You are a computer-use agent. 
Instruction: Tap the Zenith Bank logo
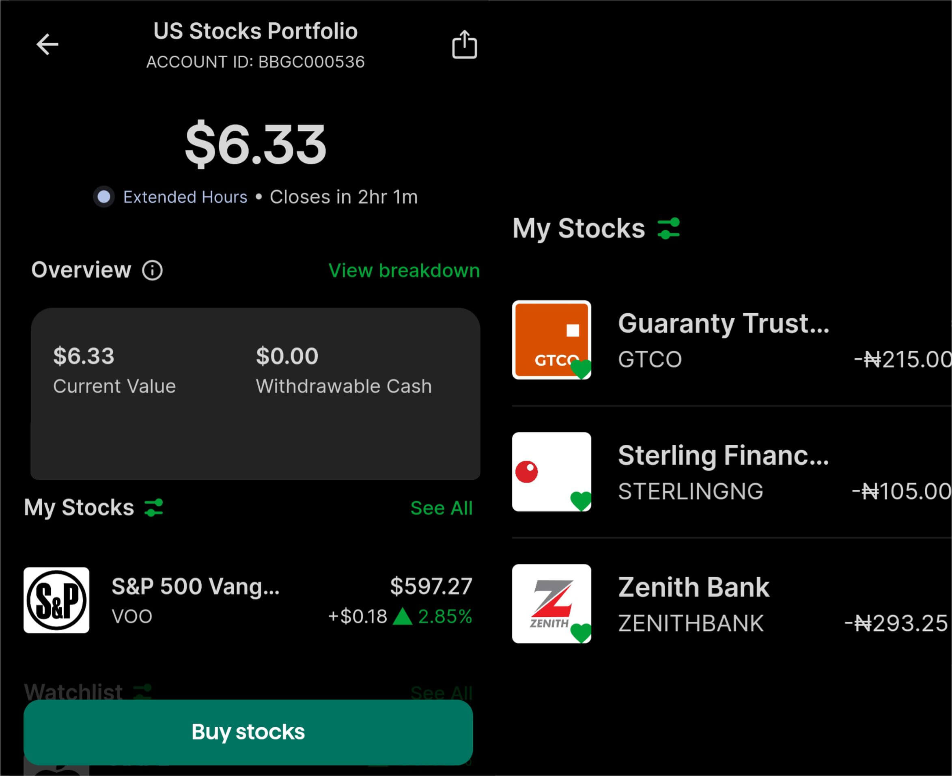tap(551, 603)
